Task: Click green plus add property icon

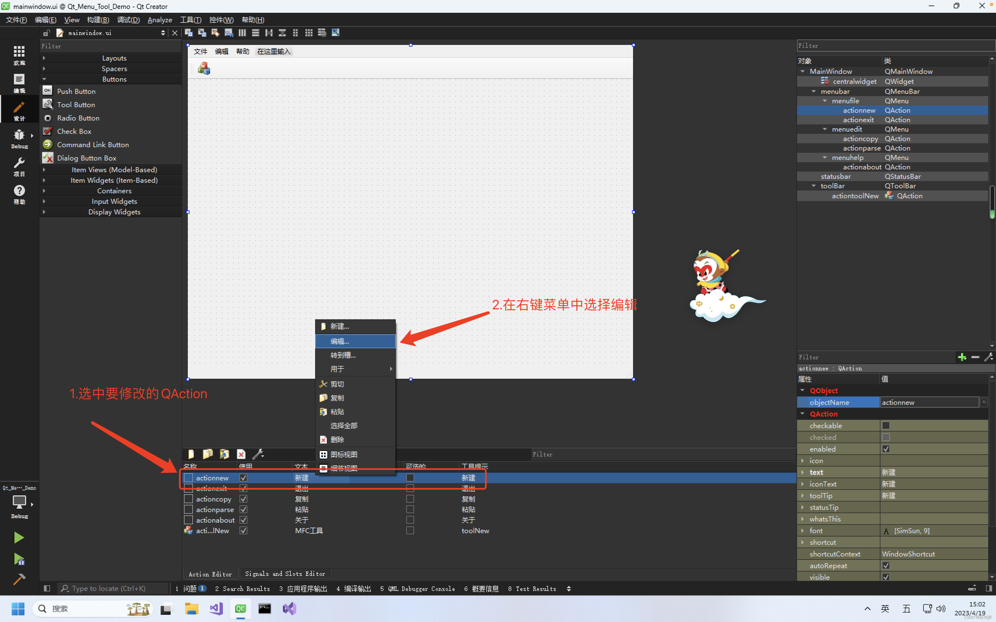Action: coord(962,357)
